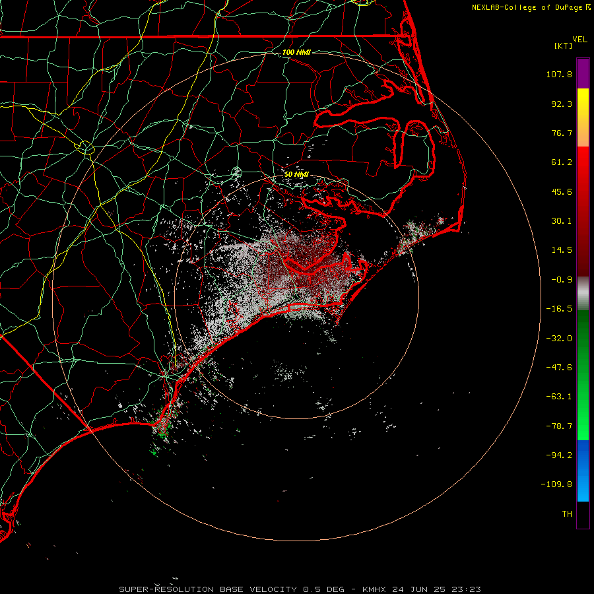Click the TH threshold label
Image resolution: width=594 pixels, height=594 pixels.
pos(567,514)
